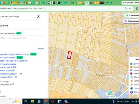
Task: Click the red selected-parcel legend swatch
Action: pyautogui.click(x=131, y=73)
